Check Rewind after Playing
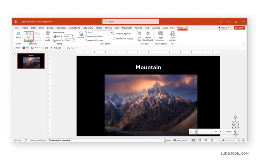Screen dimensions: 259x160 pos(114,39)
